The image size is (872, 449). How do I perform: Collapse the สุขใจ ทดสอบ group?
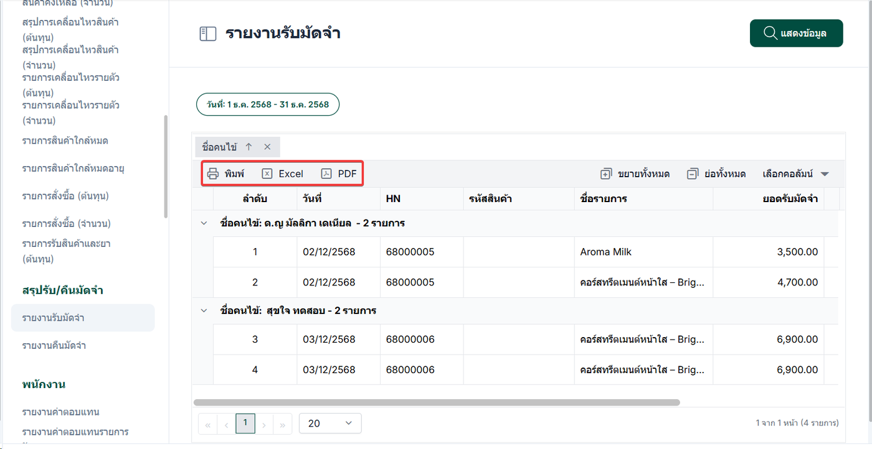click(203, 310)
